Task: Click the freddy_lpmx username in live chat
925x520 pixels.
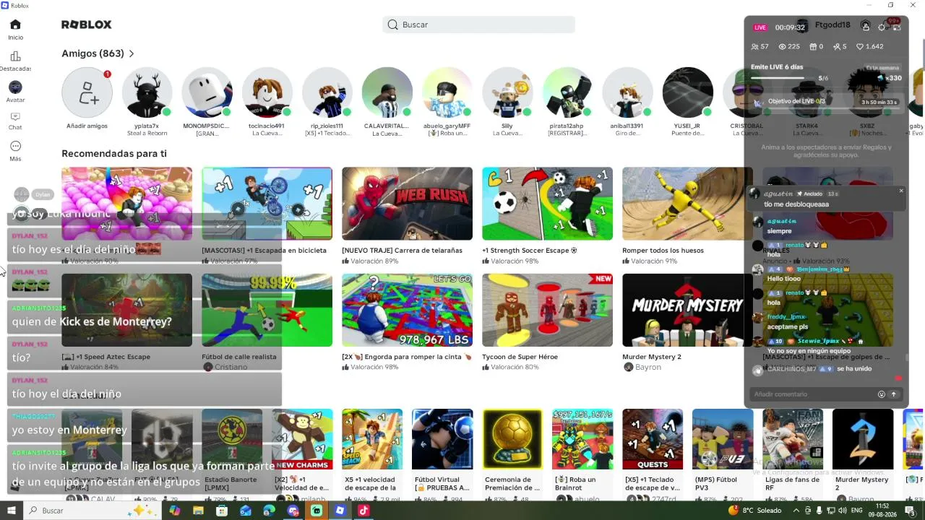Action: 786,317
